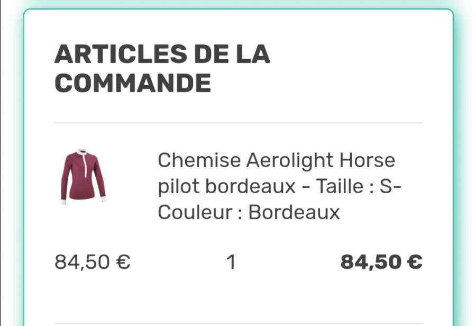476x326 pixels.
Task: Click the word "Aerolight" in the product title
Action: click(290, 160)
